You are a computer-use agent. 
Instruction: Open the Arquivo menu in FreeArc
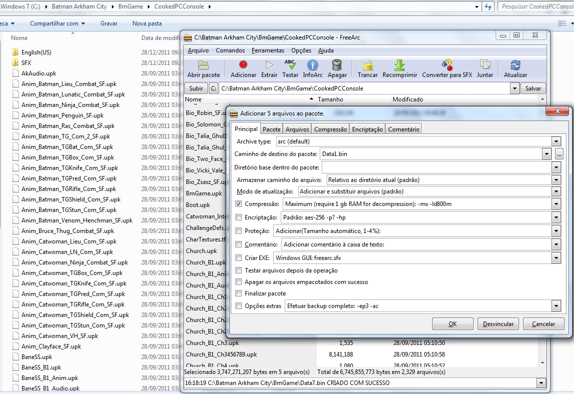pos(198,50)
